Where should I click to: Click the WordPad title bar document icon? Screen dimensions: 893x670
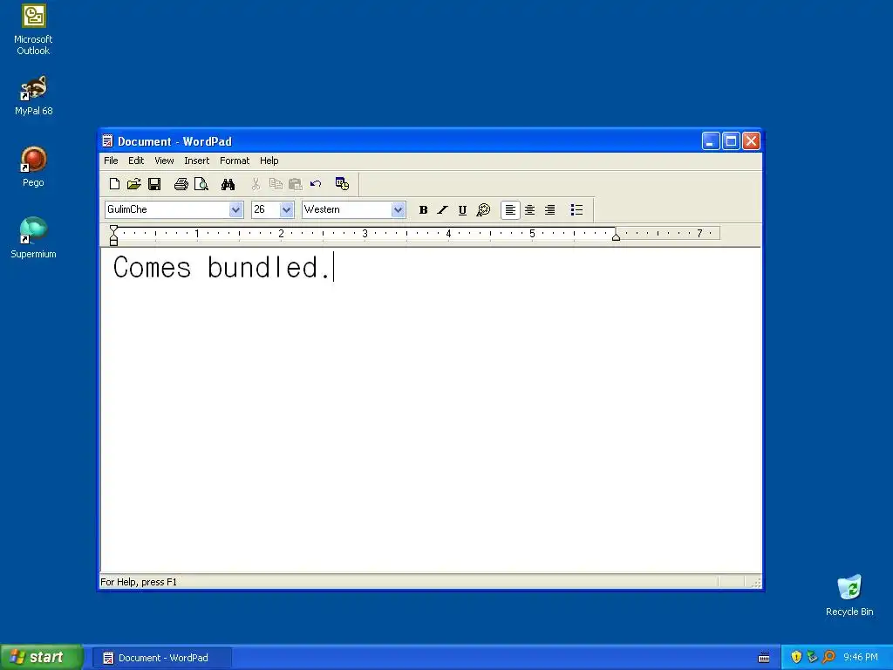(107, 140)
